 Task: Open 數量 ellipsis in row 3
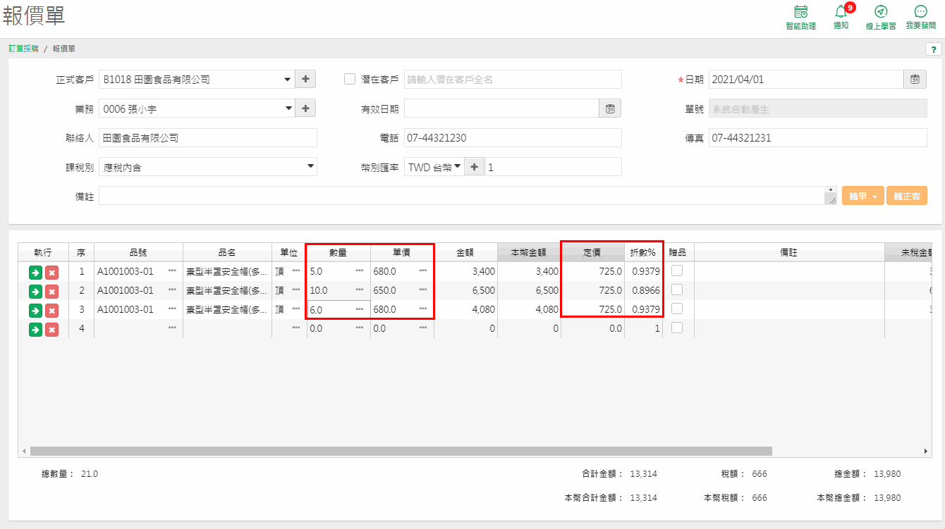click(360, 309)
